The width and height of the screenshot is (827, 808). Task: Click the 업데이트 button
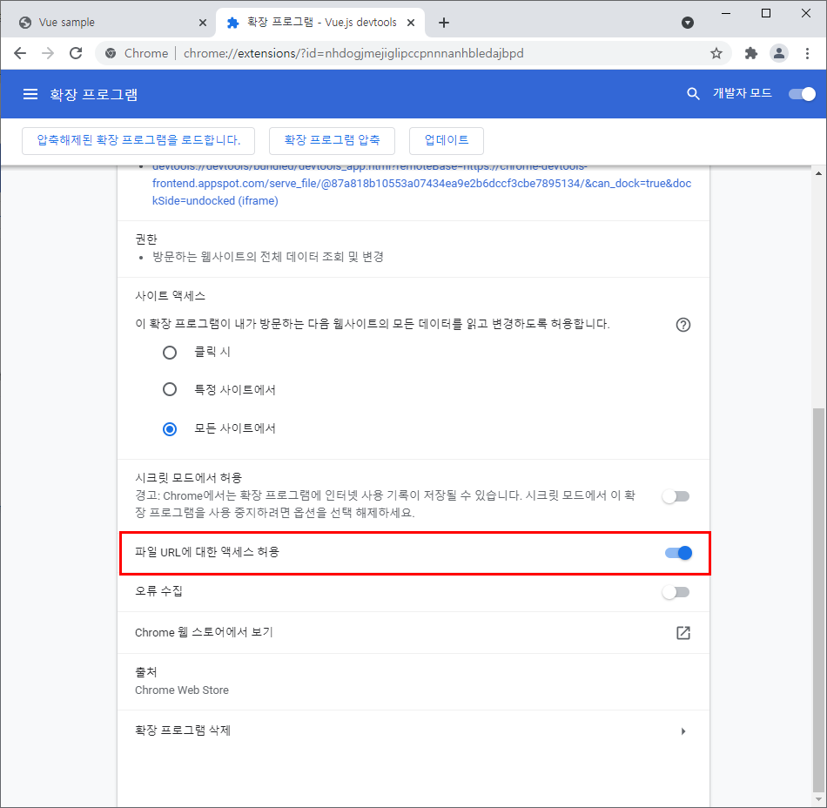[x=447, y=141]
